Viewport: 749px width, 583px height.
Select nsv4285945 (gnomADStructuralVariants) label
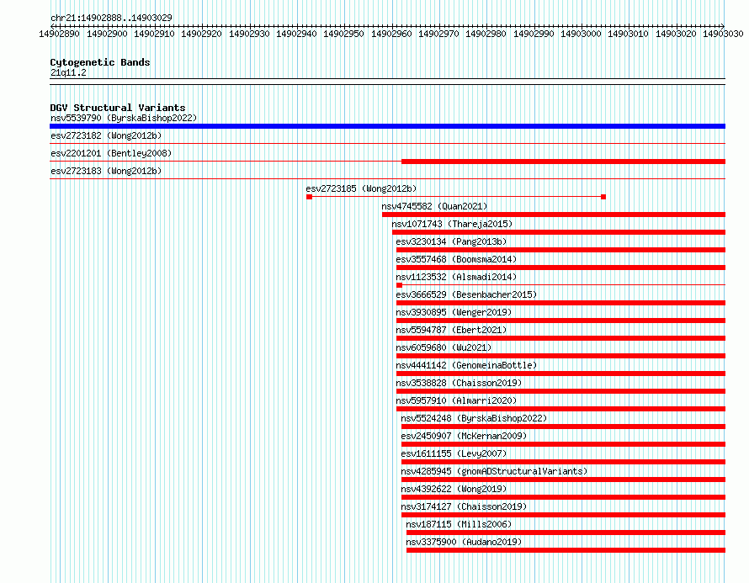tap(494, 471)
